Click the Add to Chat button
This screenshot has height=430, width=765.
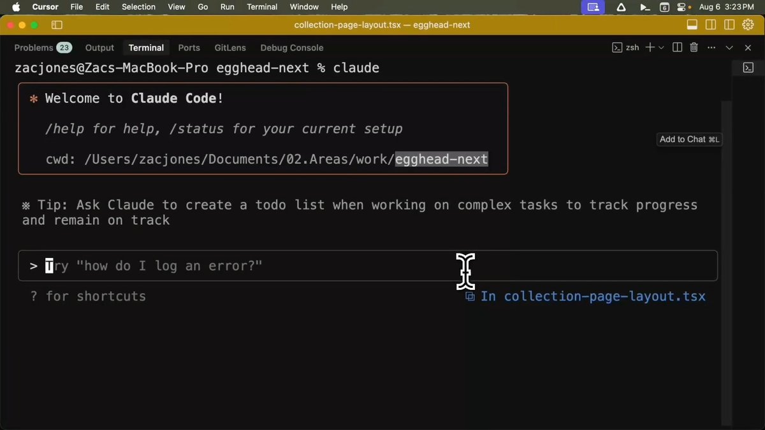tap(689, 140)
